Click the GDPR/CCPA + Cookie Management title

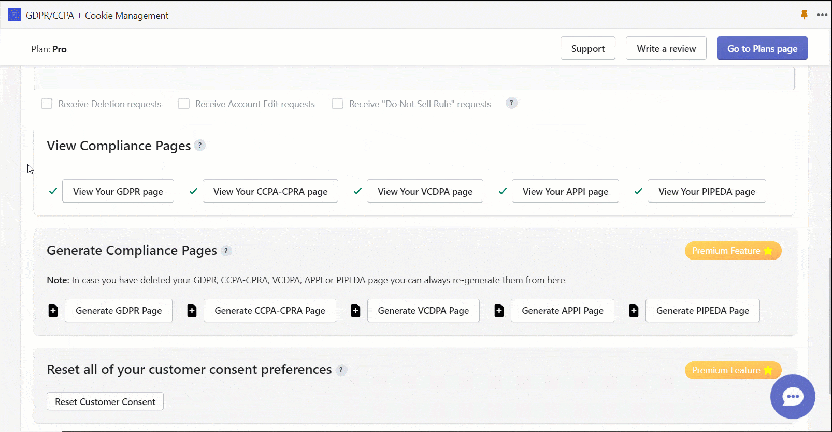click(97, 16)
